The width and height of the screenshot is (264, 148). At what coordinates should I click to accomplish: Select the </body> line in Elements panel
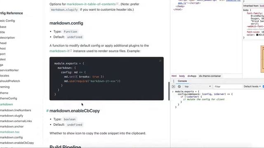180,7
